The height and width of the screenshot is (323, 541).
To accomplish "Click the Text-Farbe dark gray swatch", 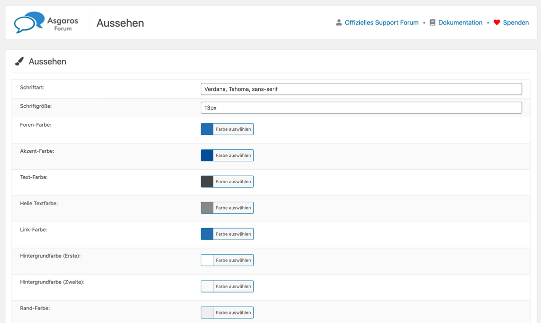I will tap(207, 182).
